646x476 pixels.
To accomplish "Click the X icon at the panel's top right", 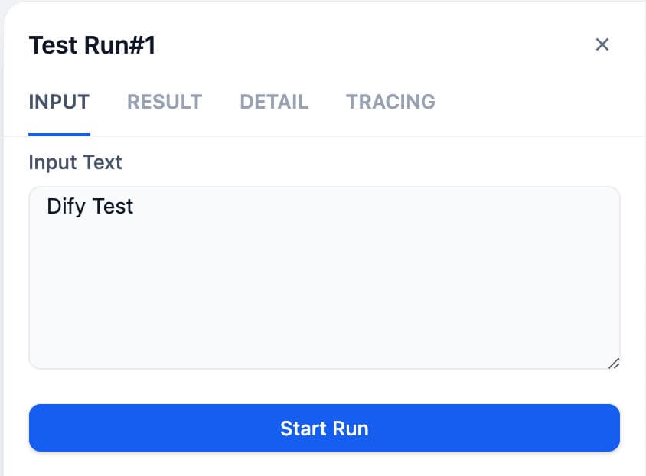I will (x=602, y=44).
